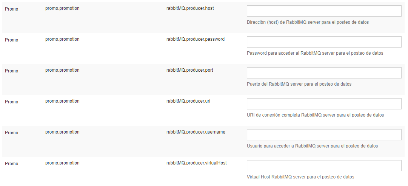This screenshot has height=186, width=408.
Task: Click the rabbitMQ.producer.host key label
Action: tap(190, 8)
